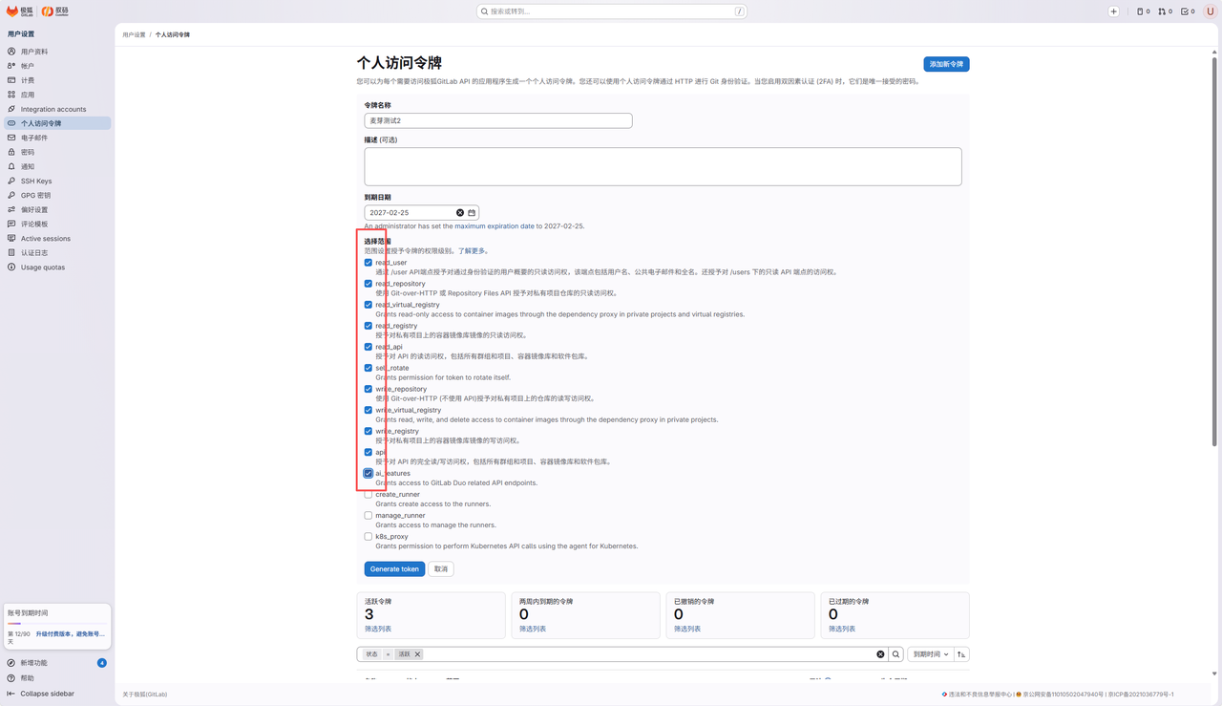The height and width of the screenshot is (706, 1222).
Task: Uncheck the read_user scope checkbox
Action: pos(369,263)
